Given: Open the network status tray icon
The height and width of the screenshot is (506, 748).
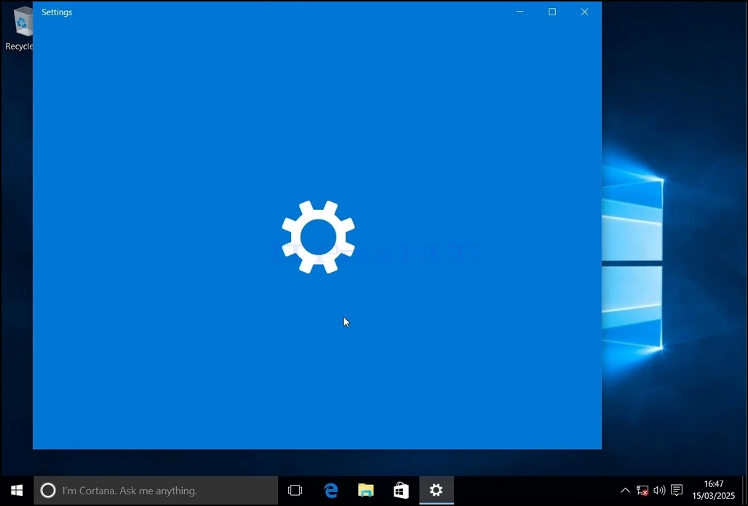Looking at the screenshot, I should (x=642, y=490).
